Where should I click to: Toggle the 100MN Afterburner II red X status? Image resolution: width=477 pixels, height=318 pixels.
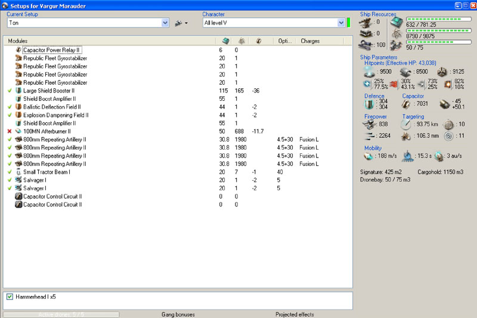point(10,131)
